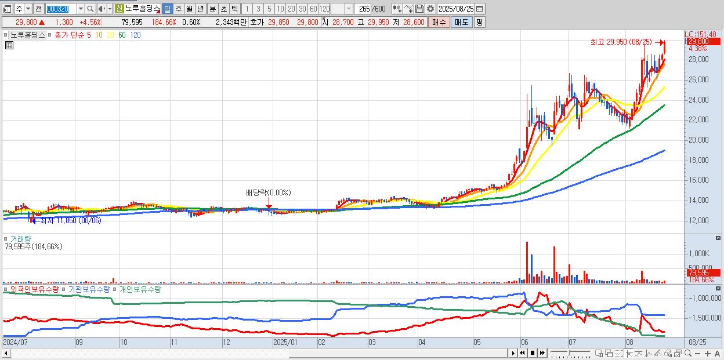Open the 주 market type dropdown arrow
724x360 pixels.
point(28,9)
